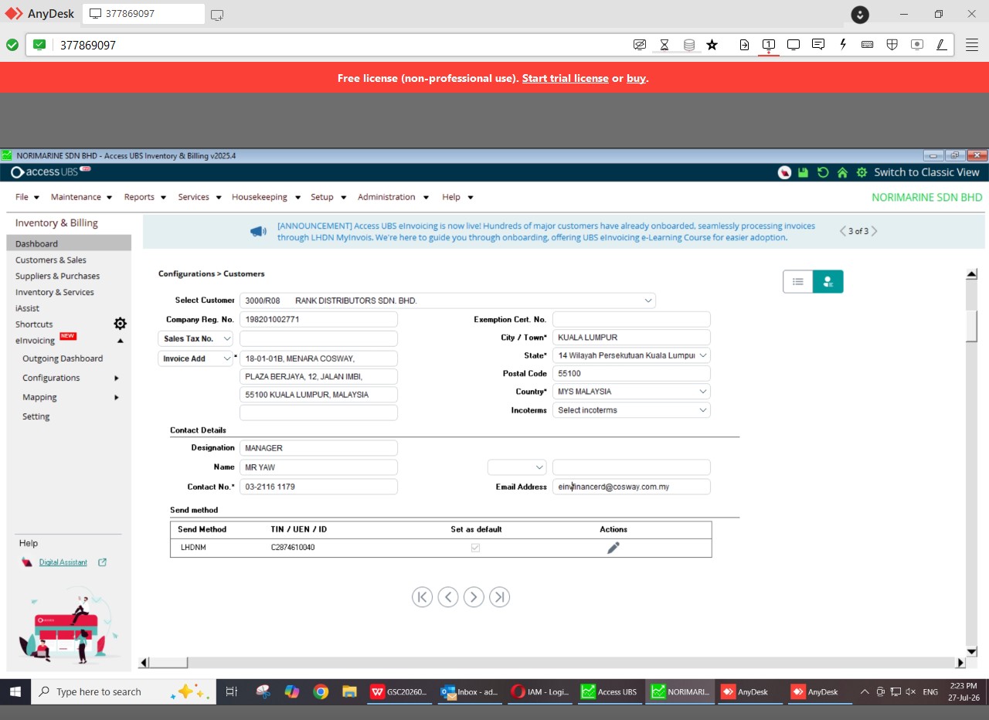Open the AnyDesk hamburger main menu
This screenshot has height=720, width=989.
972,45
